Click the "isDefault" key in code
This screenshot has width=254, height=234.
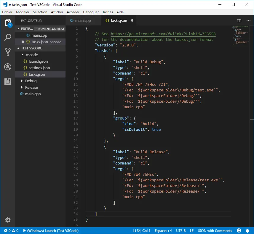tap(135, 130)
